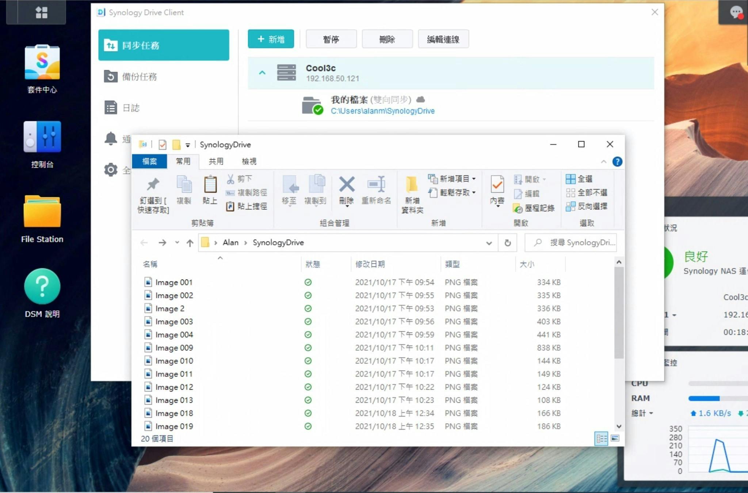Click the 新增 button in Drive Client
Viewport: 748px width, 493px height.
pos(271,39)
